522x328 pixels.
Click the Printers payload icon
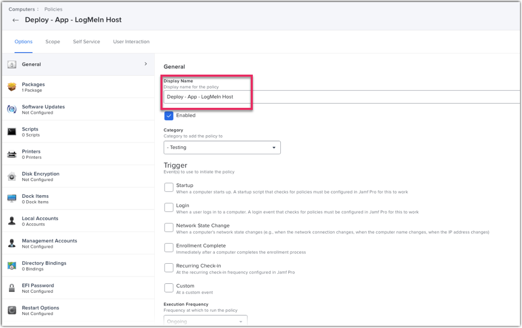(12, 153)
